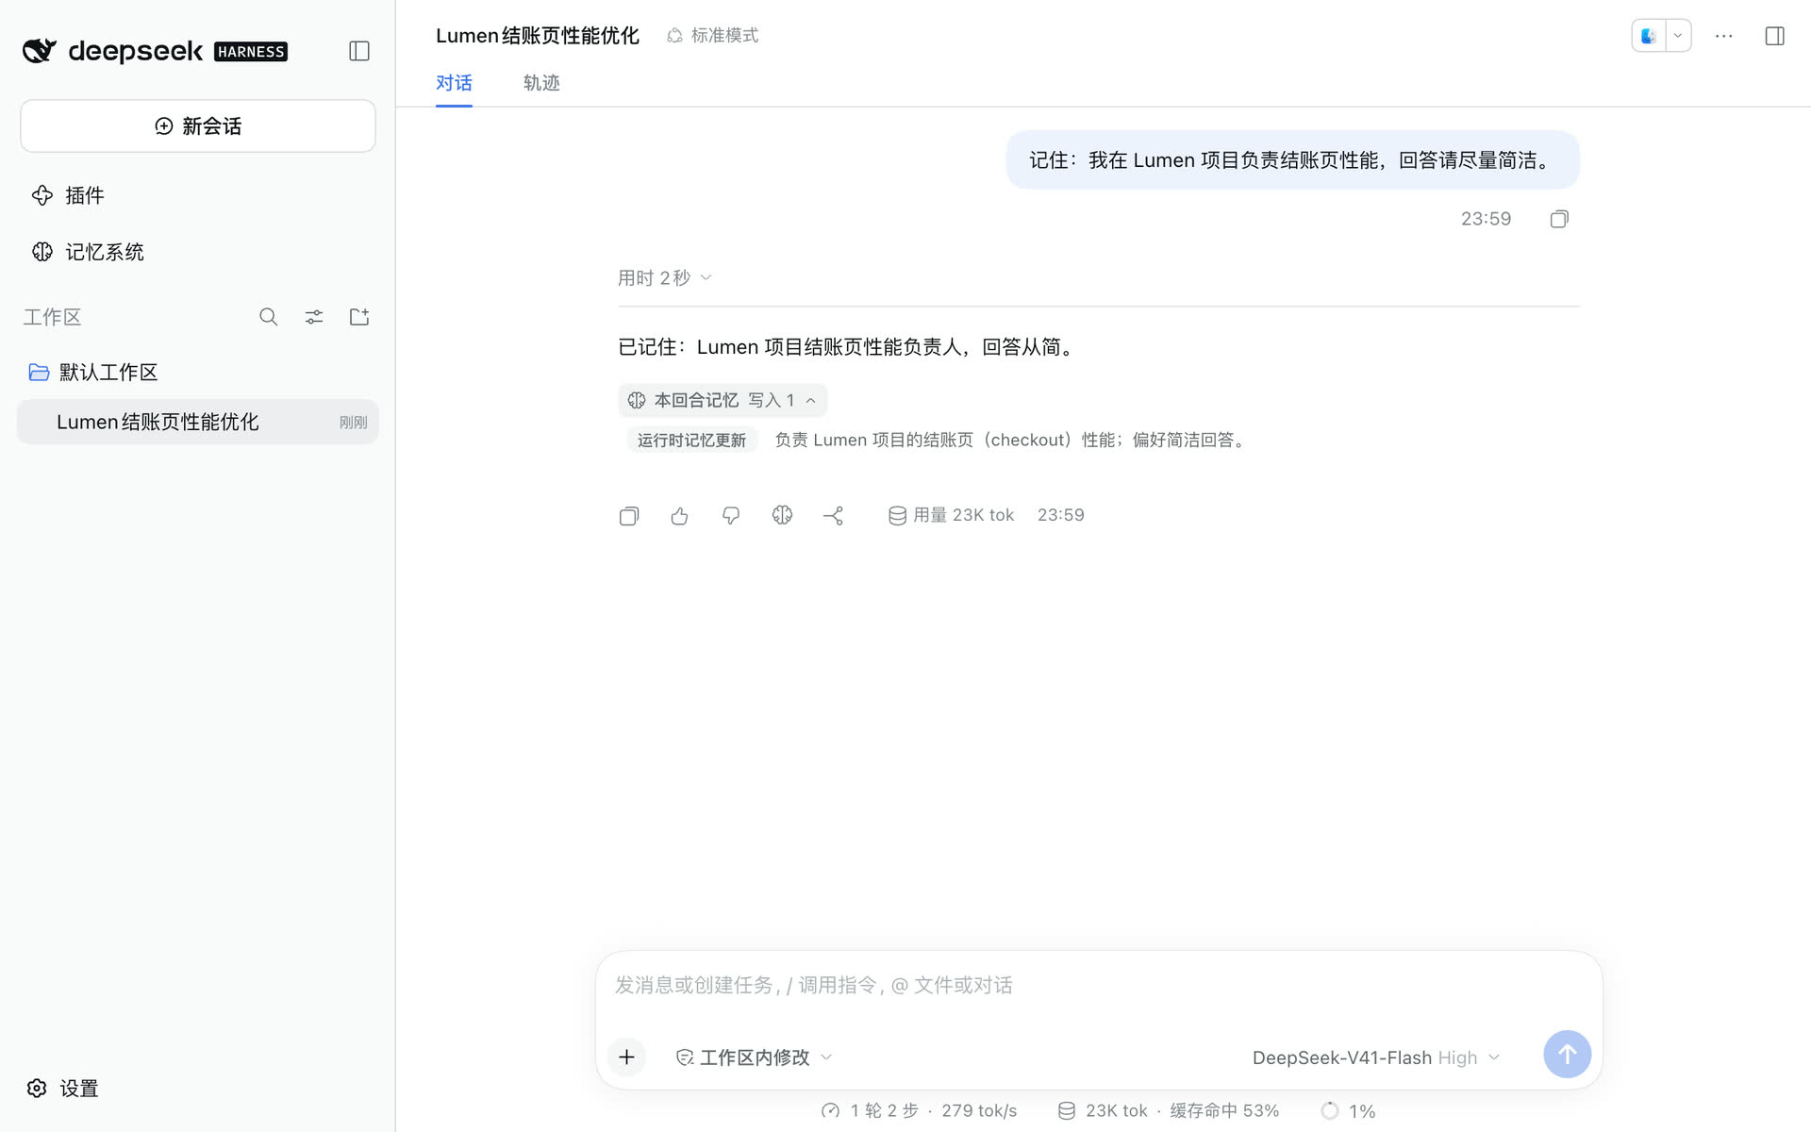This screenshot has width=1811, height=1132.
Task: Click 23K tok 缓存命中 53% status
Action: click(x=1168, y=1110)
